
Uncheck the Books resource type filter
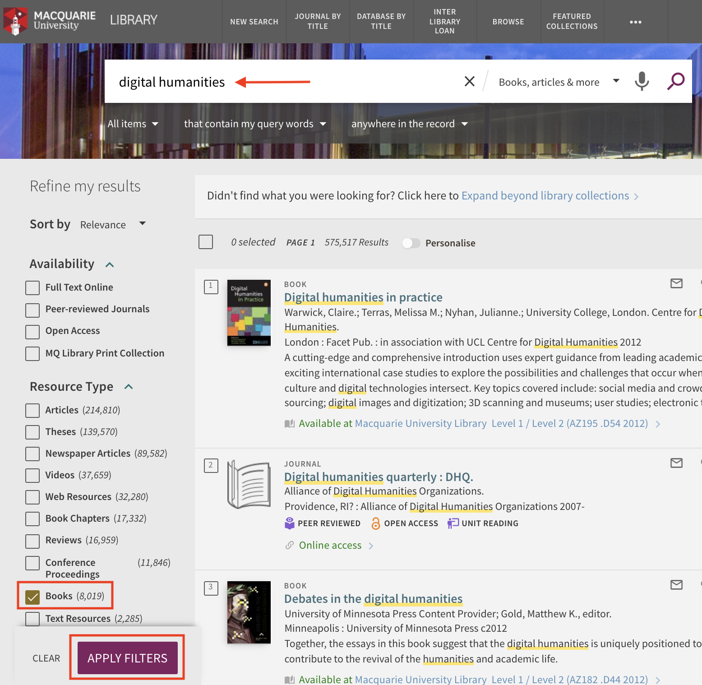click(32, 597)
